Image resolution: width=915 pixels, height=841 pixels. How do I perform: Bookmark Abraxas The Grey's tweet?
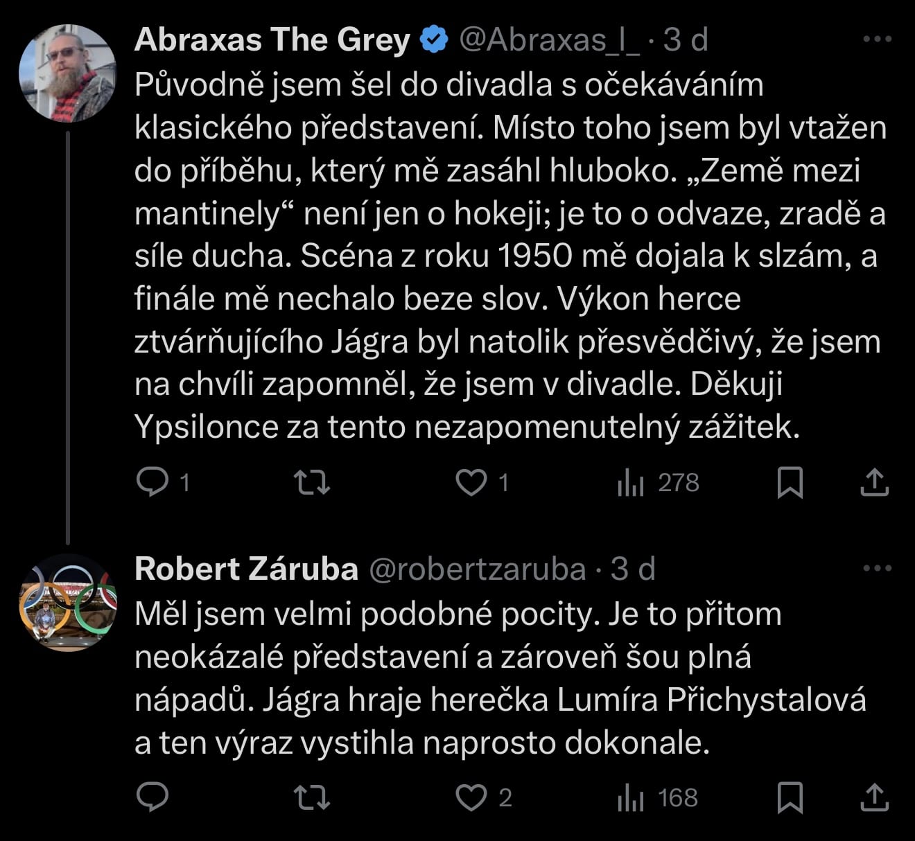(790, 482)
